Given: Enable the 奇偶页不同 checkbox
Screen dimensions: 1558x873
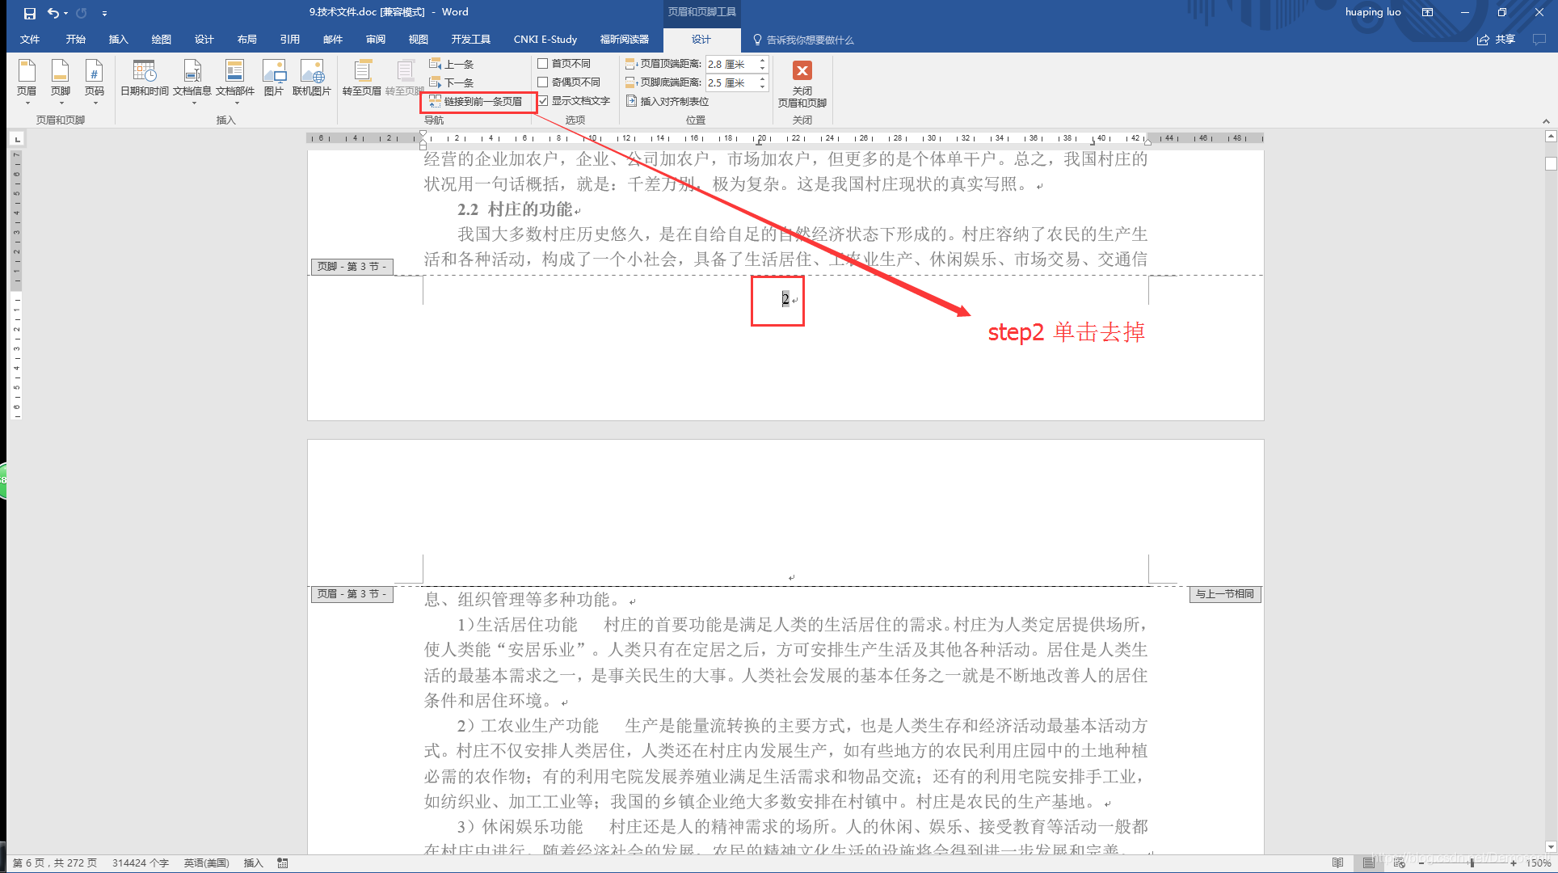Looking at the screenshot, I should tap(543, 82).
